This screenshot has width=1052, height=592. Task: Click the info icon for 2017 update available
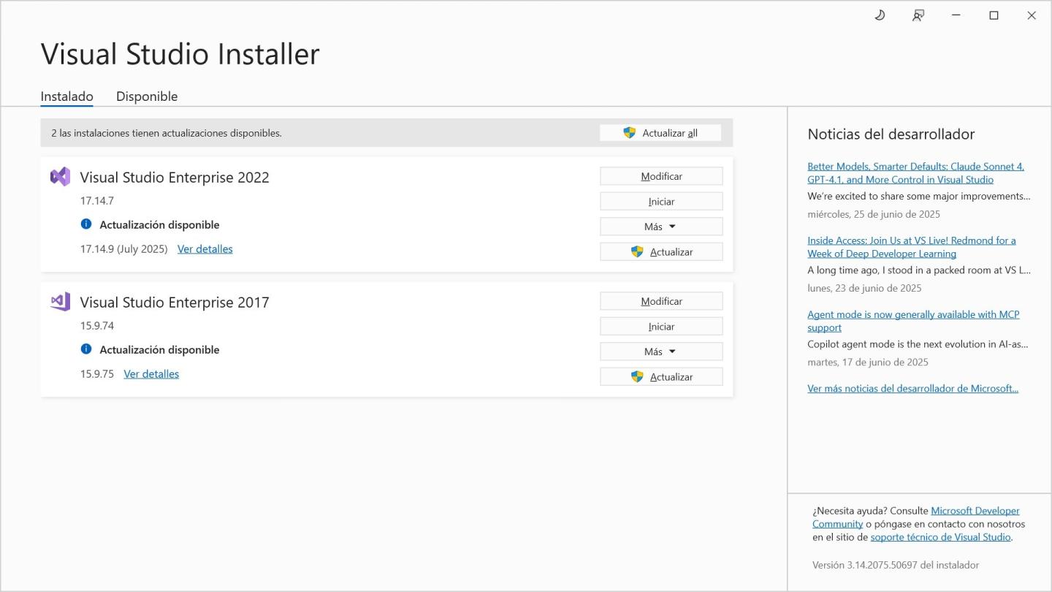pyautogui.click(x=86, y=349)
